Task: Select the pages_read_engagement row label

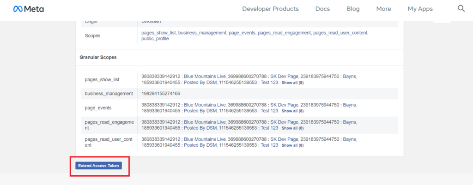Action: (109, 125)
